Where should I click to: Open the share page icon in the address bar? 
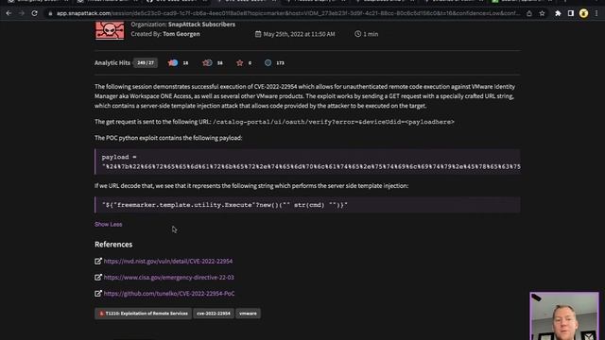[x=529, y=13]
